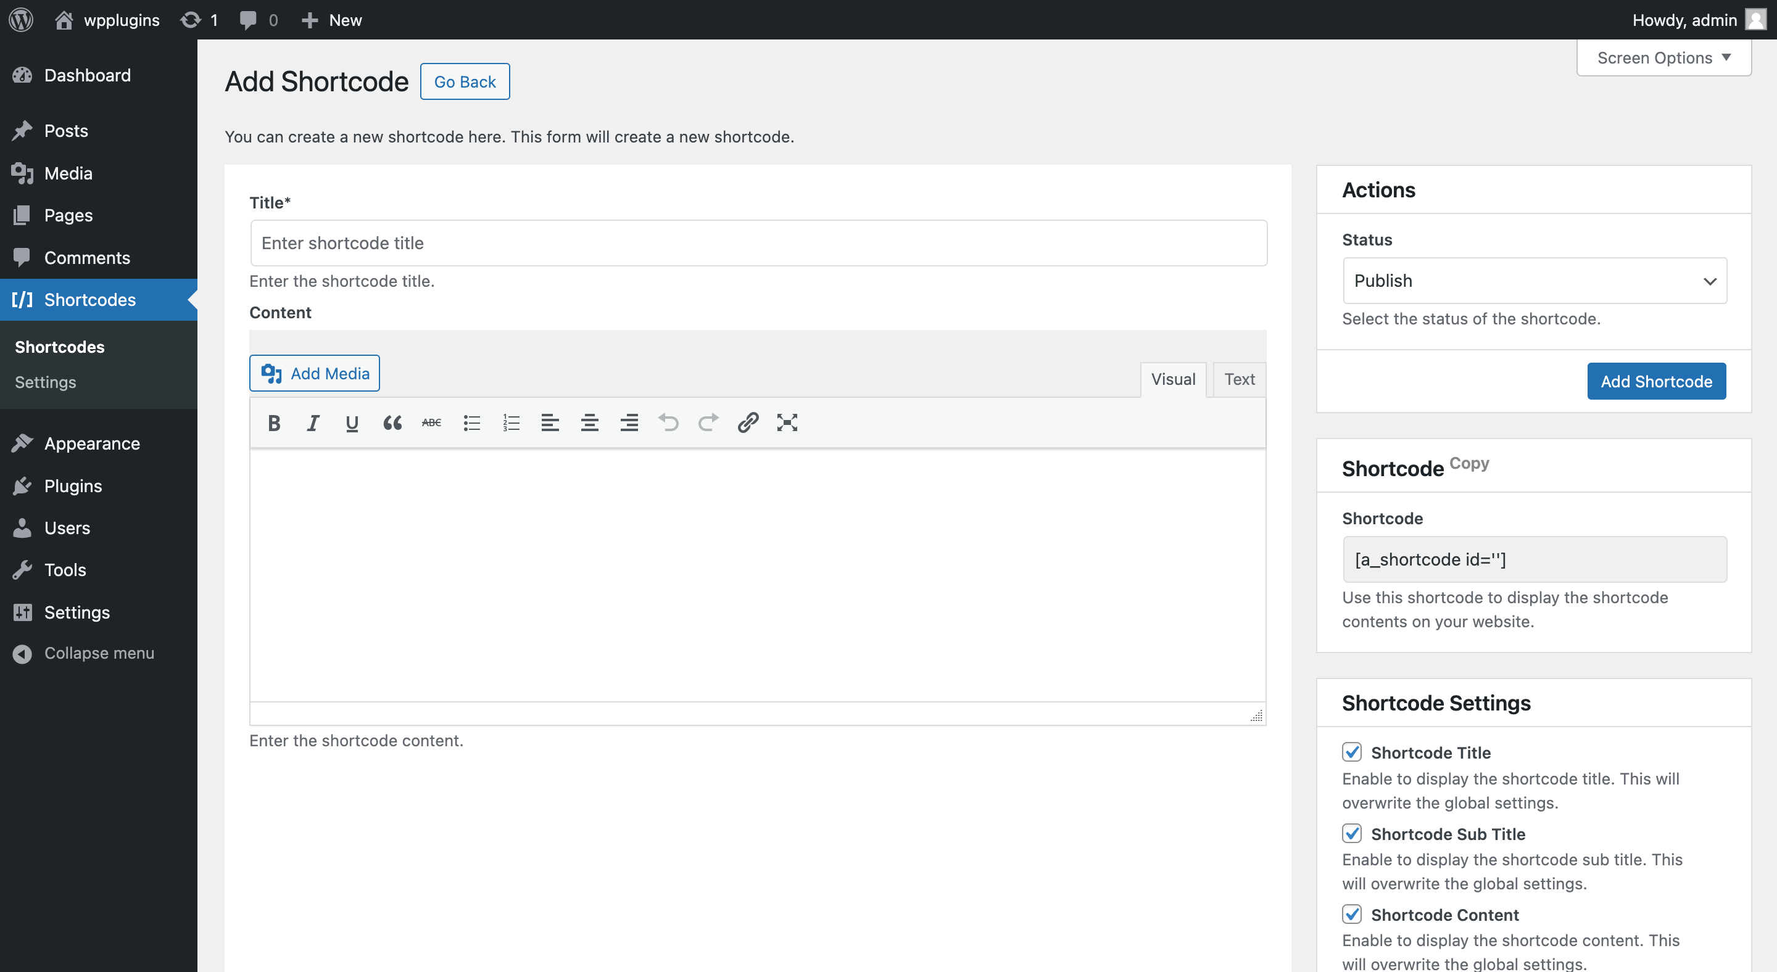Disable the Shortcode Content checkbox
This screenshot has height=972, width=1777.
click(1351, 914)
